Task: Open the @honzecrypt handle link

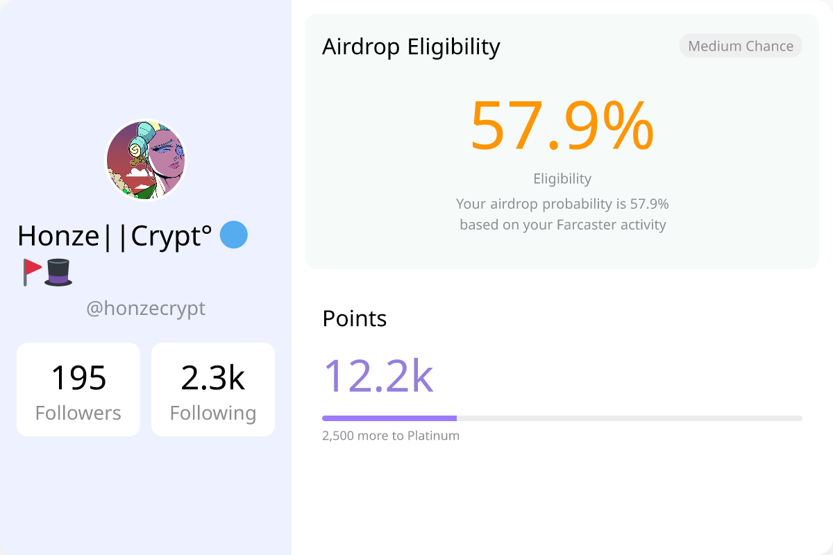Action: 146,308
